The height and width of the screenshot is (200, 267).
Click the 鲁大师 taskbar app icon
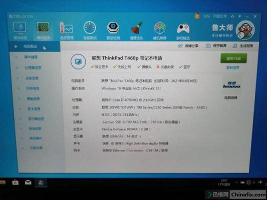point(41,183)
